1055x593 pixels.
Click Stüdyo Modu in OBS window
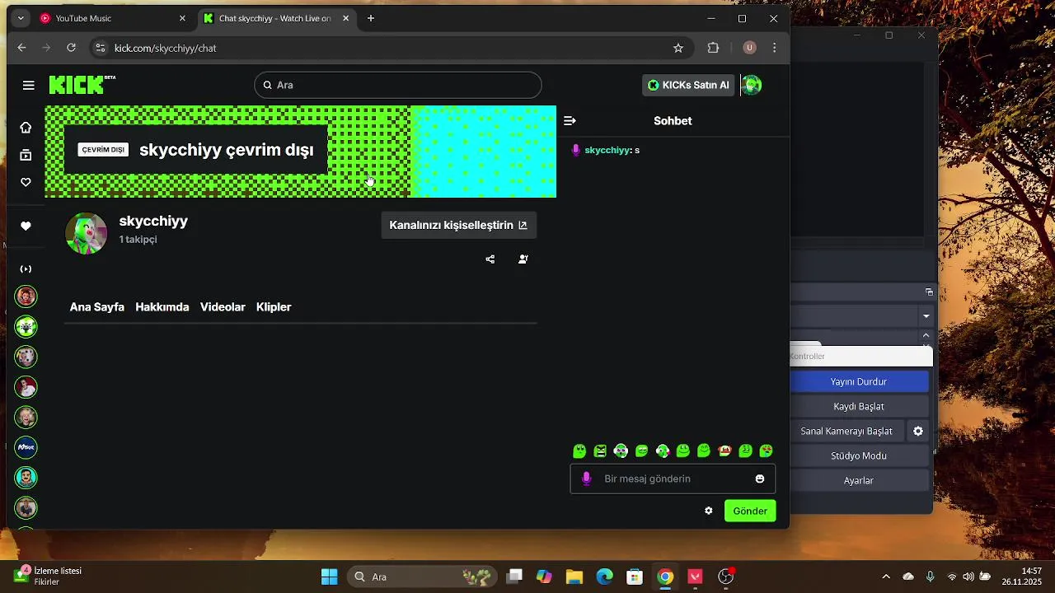[x=859, y=455]
